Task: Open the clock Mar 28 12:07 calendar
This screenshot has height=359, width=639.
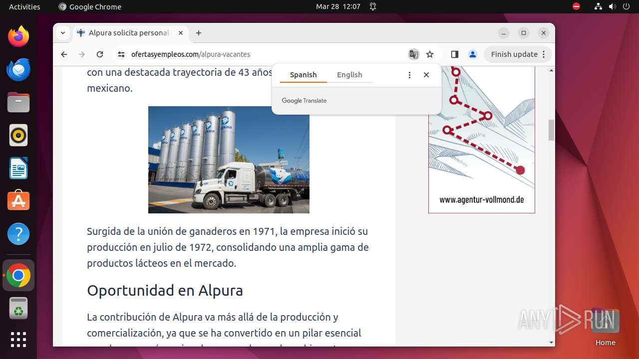Action: [x=338, y=6]
